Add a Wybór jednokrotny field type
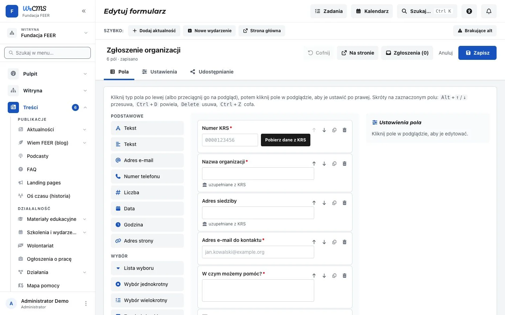Viewport: 505px width, 315px height. tap(147, 284)
